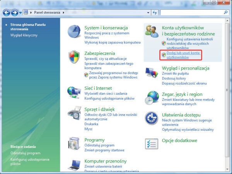Click the Programy category icon

pos(75,144)
